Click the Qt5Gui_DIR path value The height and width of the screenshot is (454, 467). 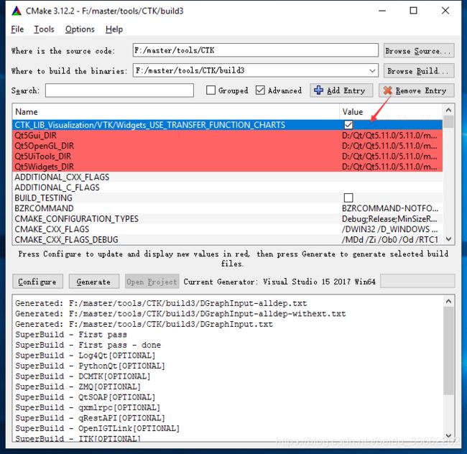(389, 136)
